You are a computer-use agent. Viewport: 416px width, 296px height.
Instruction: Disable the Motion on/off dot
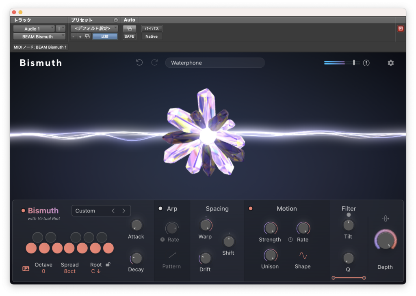pyautogui.click(x=250, y=209)
